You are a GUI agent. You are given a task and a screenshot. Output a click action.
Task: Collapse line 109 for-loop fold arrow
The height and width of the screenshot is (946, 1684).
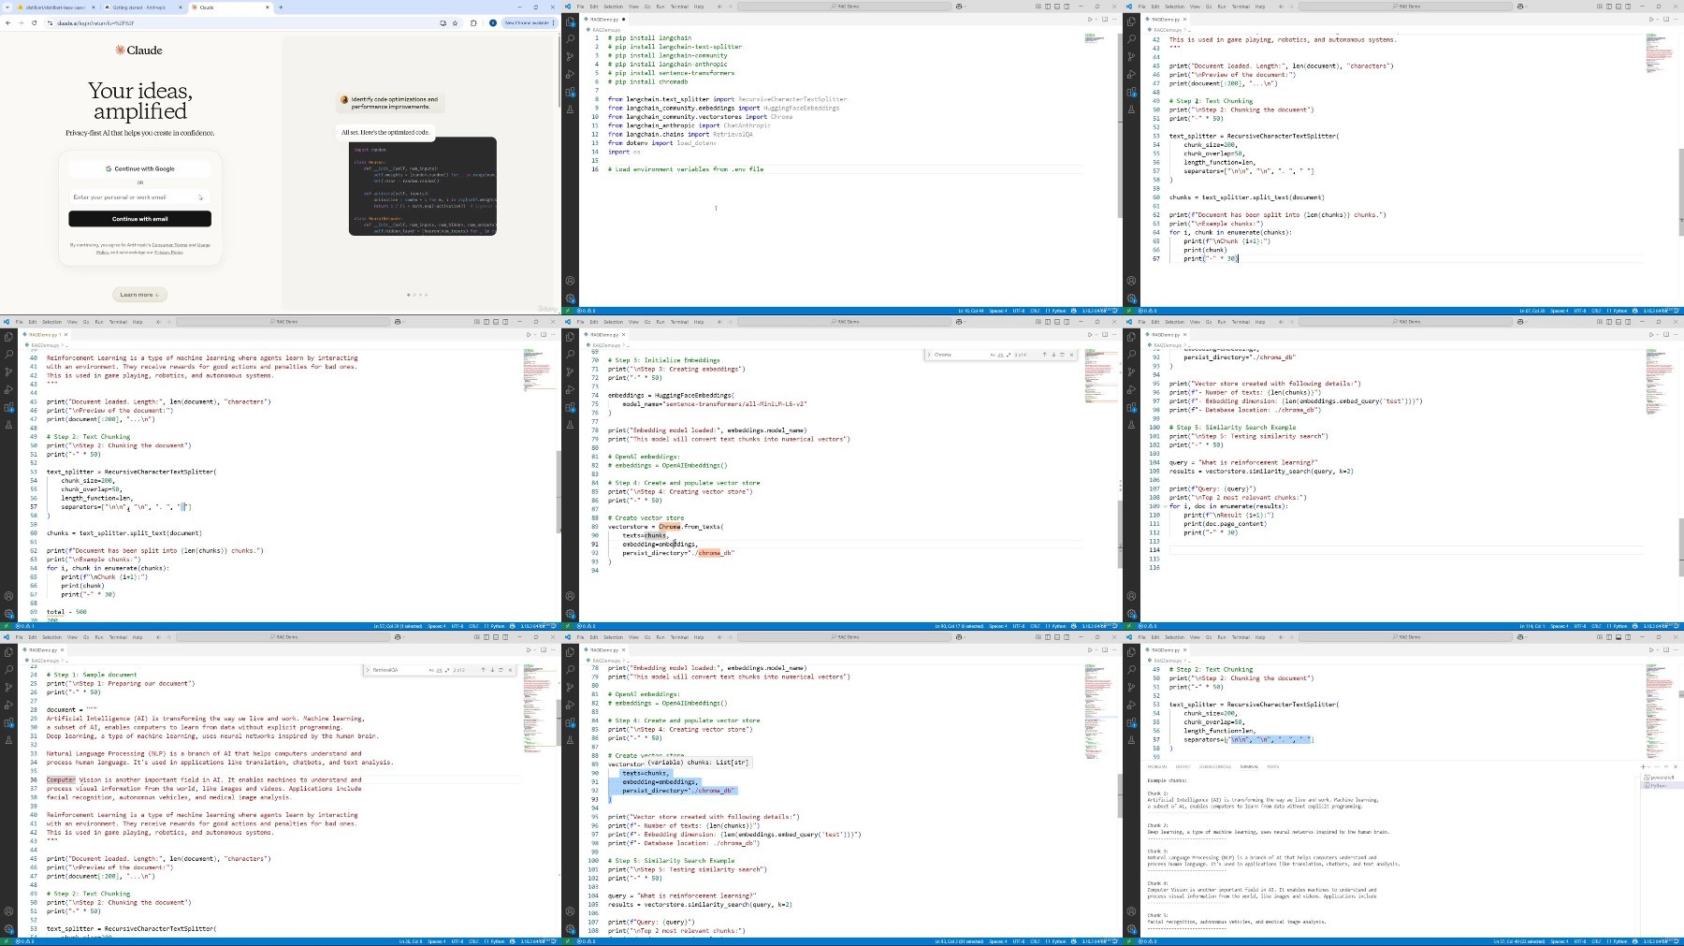[1165, 506]
